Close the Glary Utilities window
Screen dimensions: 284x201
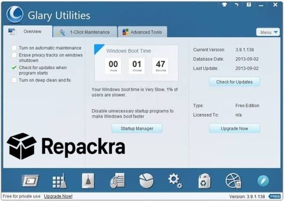coord(275,5)
